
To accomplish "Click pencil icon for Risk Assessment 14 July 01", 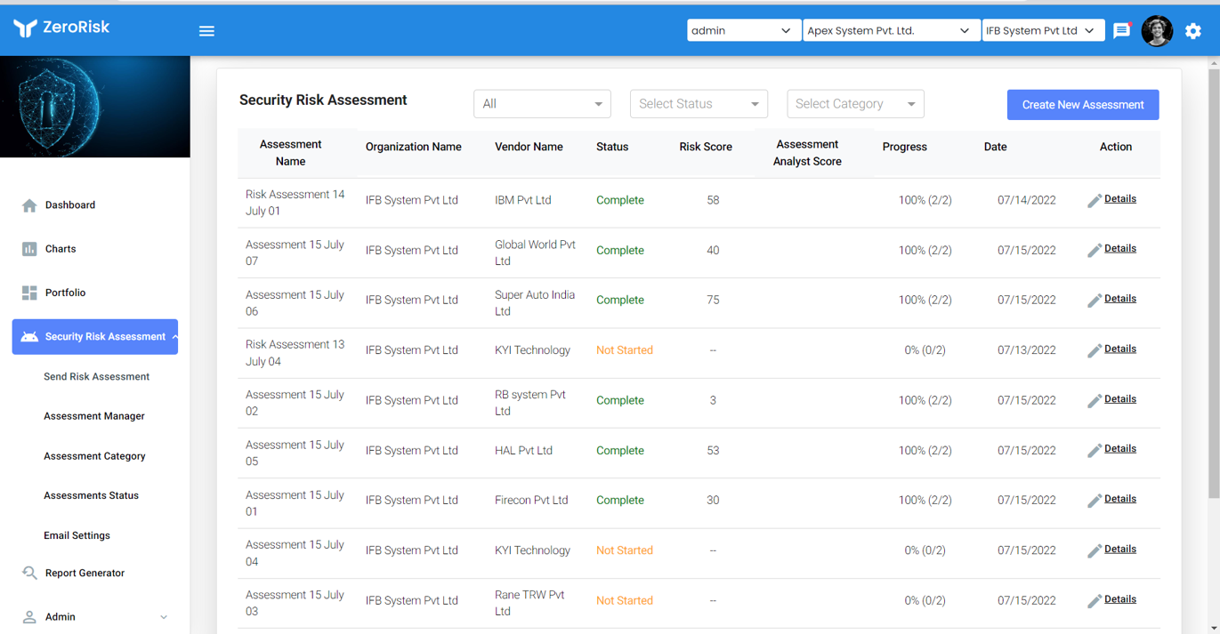I will point(1095,201).
